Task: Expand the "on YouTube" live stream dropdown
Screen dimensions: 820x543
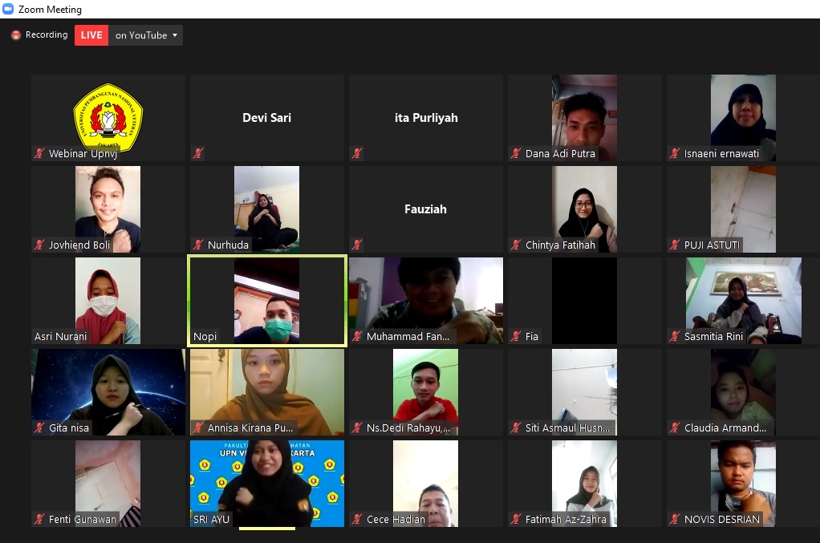Action: 175,35
